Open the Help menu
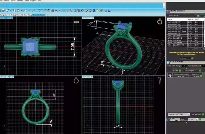205x134 pixels. coord(39,1)
